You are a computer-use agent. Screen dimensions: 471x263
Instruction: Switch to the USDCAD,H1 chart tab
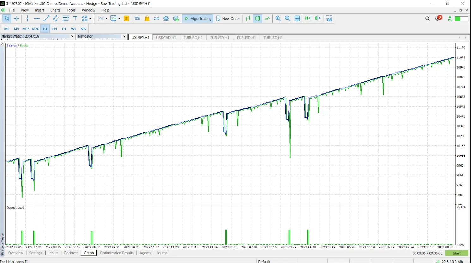click(166, 38)
